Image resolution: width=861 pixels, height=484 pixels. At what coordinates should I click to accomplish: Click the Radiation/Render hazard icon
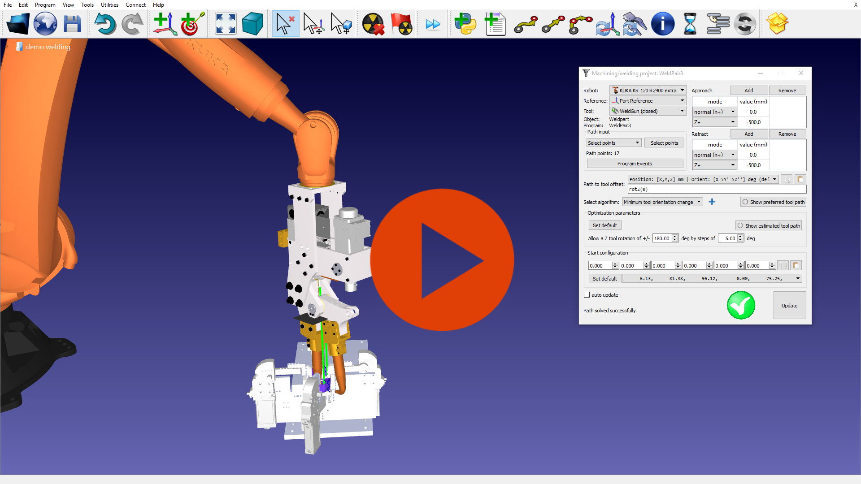373,23
